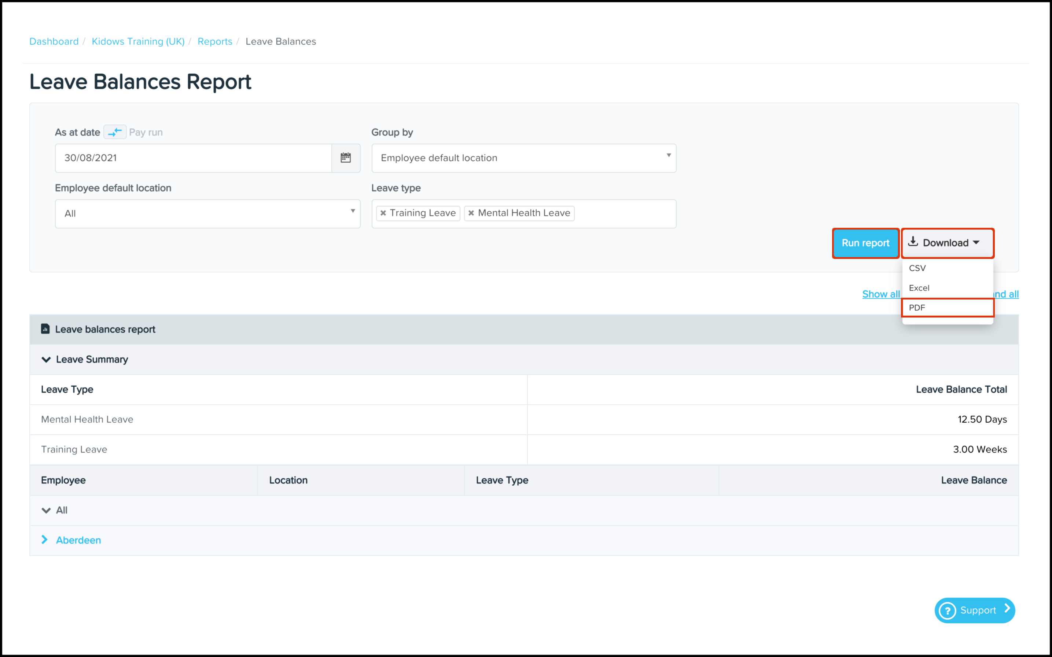1052x657 pixels.
Task: Click the As at date input field
Action: (x=194, y=158)
